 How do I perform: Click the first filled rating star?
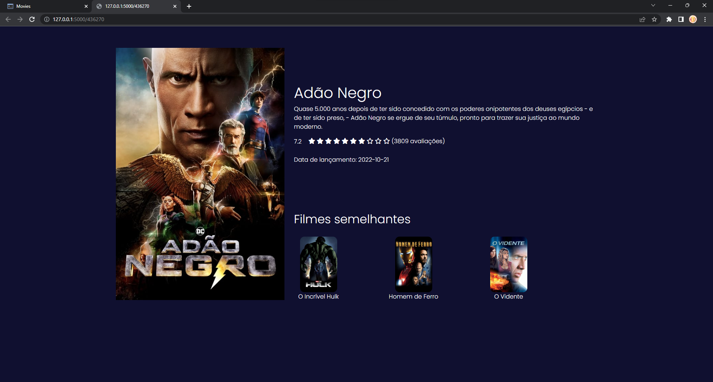312,141
